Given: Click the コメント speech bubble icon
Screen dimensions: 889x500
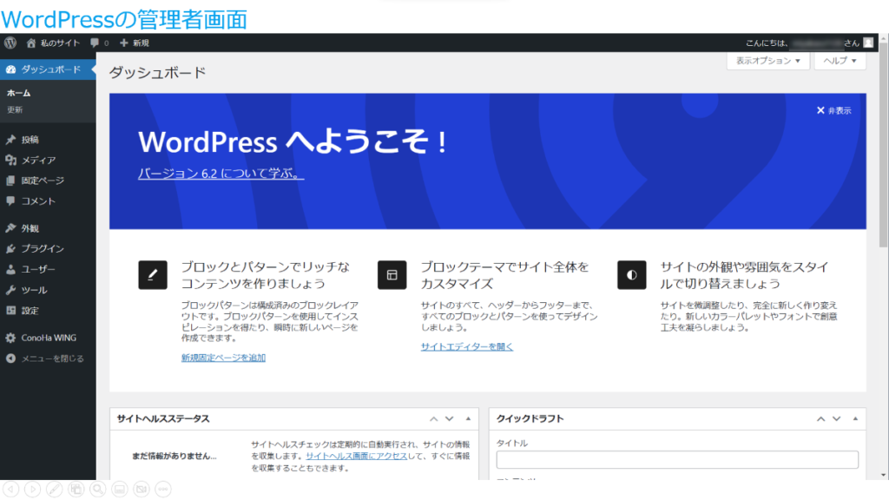Looking at the screenshot, I should click(x=10, y=201).
